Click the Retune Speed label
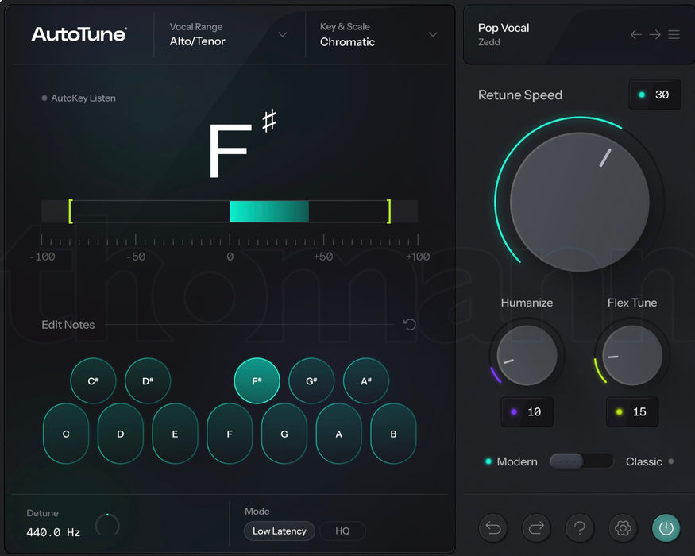 (x=520, y=95)
